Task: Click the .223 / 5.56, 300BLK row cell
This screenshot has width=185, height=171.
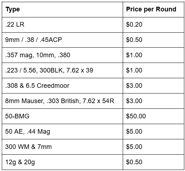Action: 62,70
